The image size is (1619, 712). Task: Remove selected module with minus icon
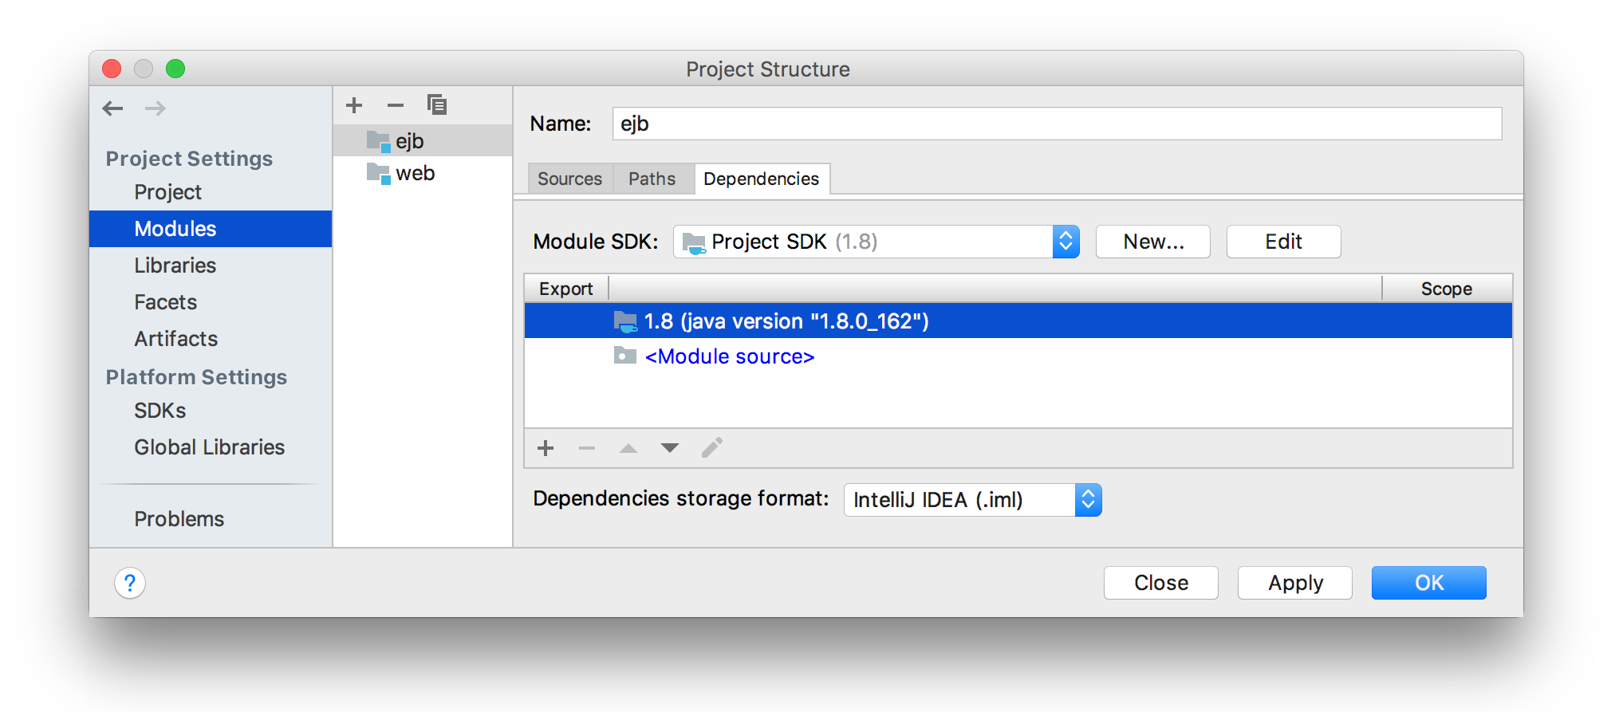click(x=396, y=105)
